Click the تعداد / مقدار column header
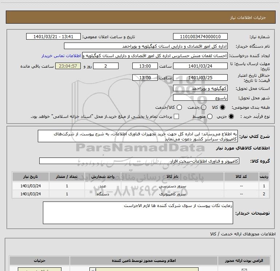280x271 pixels. click(x=67, y=176)
